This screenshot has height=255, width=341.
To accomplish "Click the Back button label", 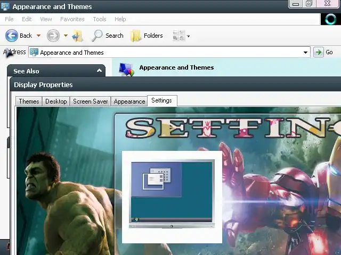I will point(26,36).
